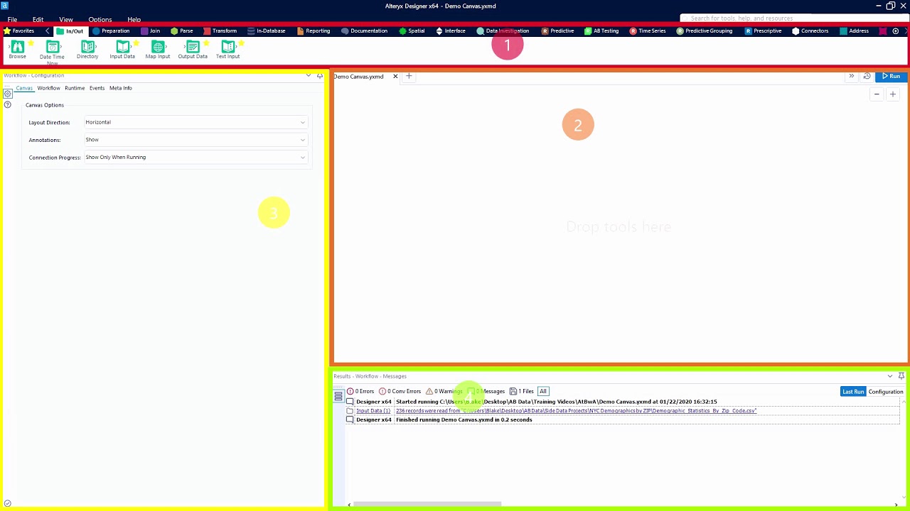Select the Output Data tool
Viewport: 910px width, 511px height.
[x=193, y=50]
